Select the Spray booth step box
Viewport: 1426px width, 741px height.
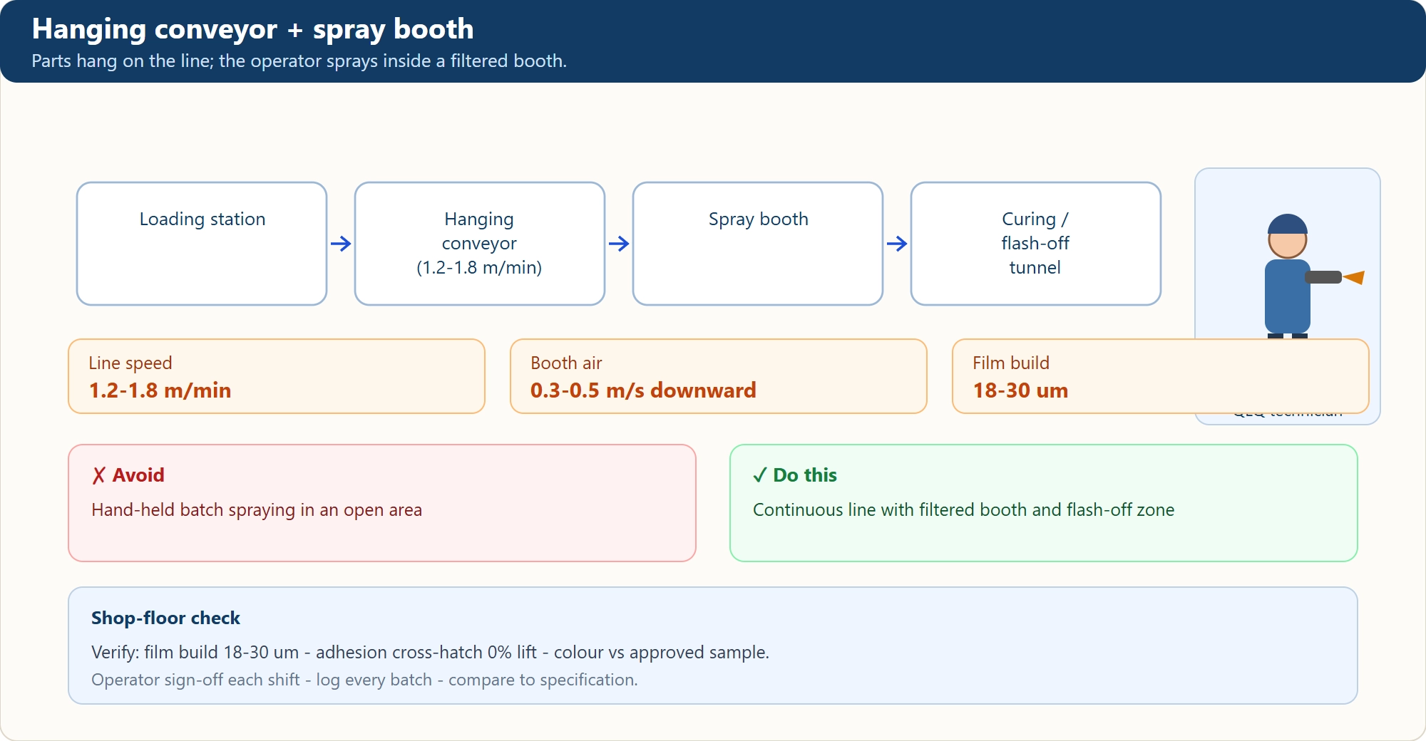click(758, 244)
